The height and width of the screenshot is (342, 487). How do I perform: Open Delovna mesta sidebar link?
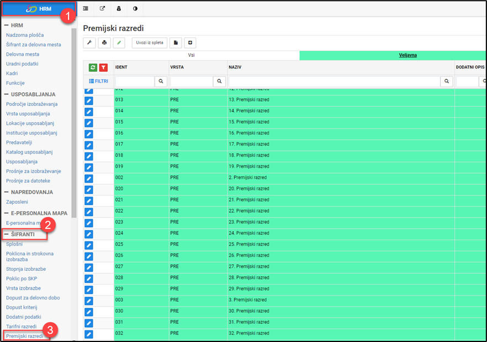click(23, 54)
